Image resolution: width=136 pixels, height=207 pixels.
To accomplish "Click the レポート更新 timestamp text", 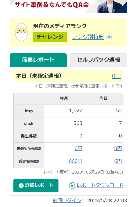I will 84,172.
